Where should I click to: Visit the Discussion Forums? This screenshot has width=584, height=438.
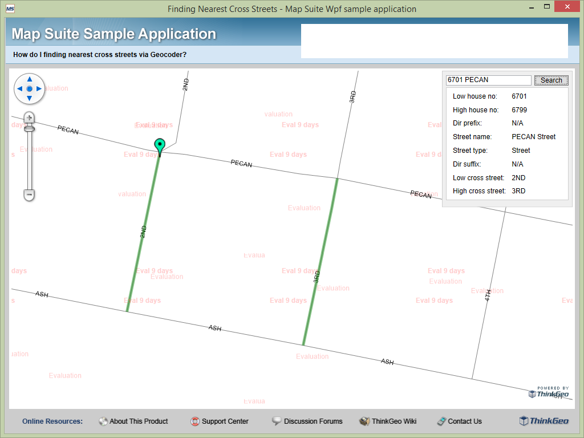313,421
